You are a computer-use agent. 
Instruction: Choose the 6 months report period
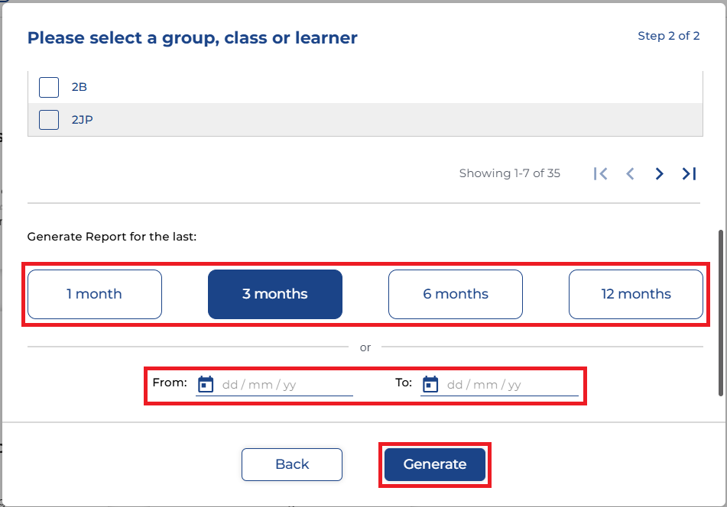click(x=456, y=294)
